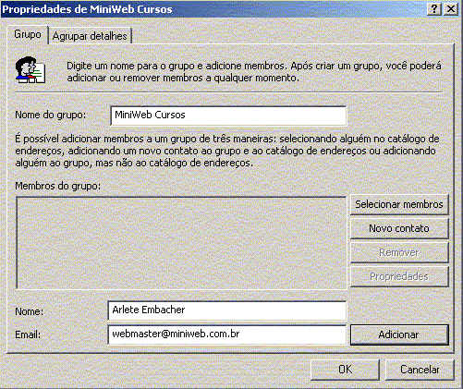This screenshot has width=463, height=389.
Task: Click Cancelar to dismiss dialog
Action: (x=420, y=370)
